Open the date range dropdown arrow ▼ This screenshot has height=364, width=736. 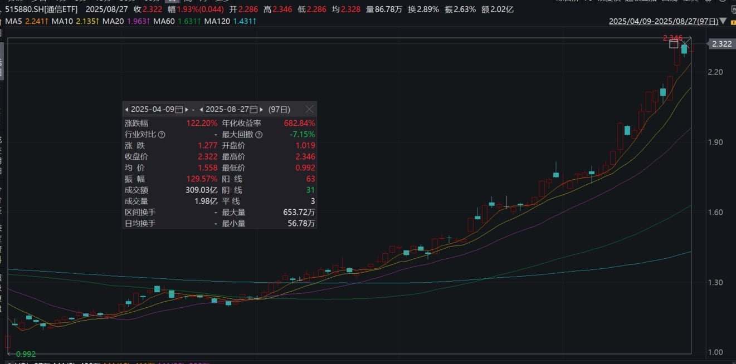(x=723, y=21)
